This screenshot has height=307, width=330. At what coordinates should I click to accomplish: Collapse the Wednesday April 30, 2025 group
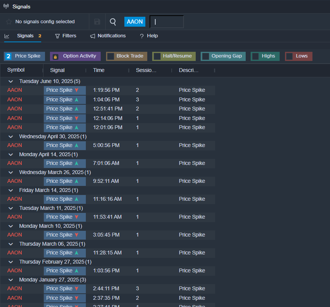point(11,137)
